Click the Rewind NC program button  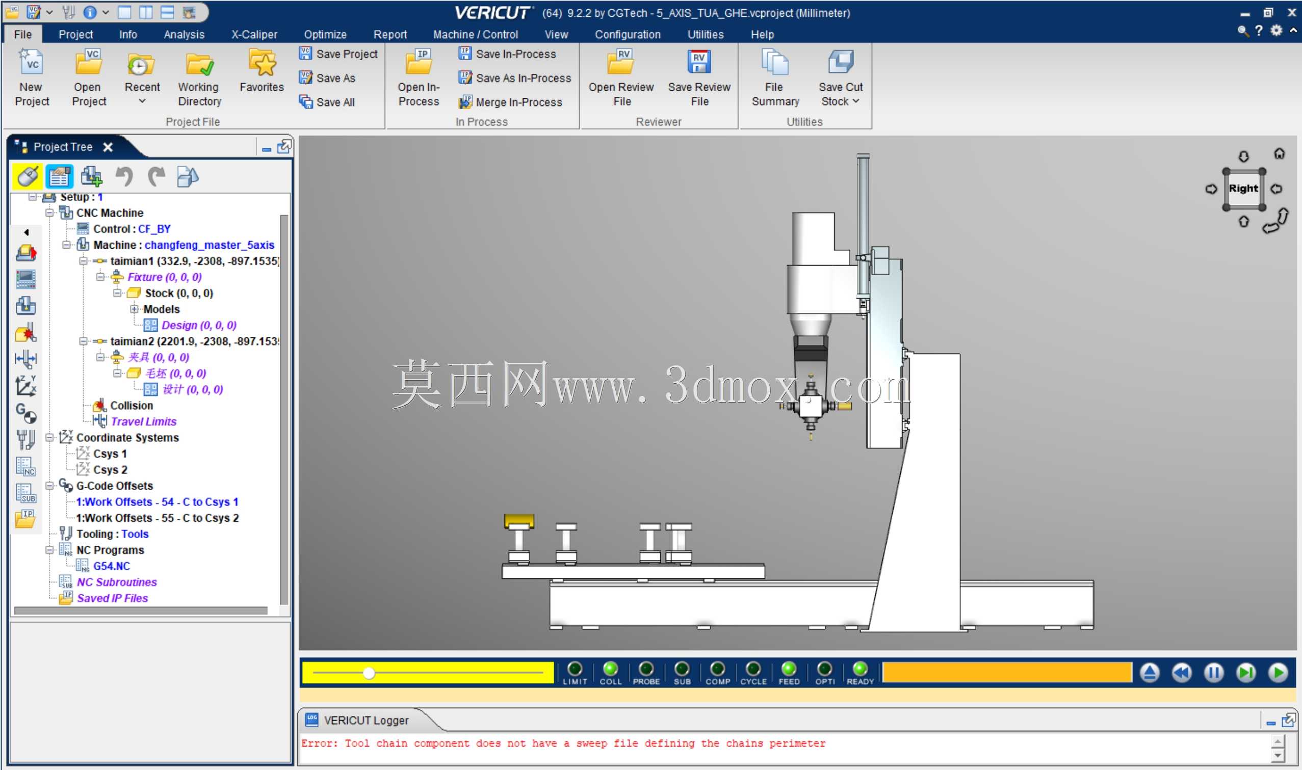click(1182, 673)
